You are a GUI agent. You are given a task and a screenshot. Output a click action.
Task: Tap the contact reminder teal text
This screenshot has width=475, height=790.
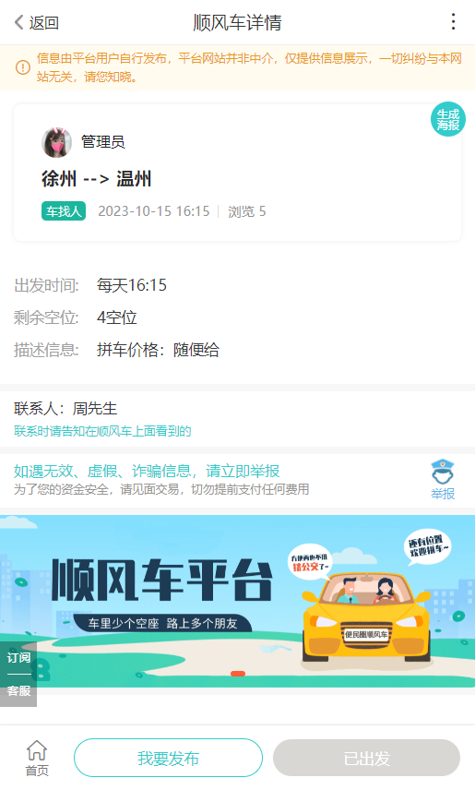point(102,431)
